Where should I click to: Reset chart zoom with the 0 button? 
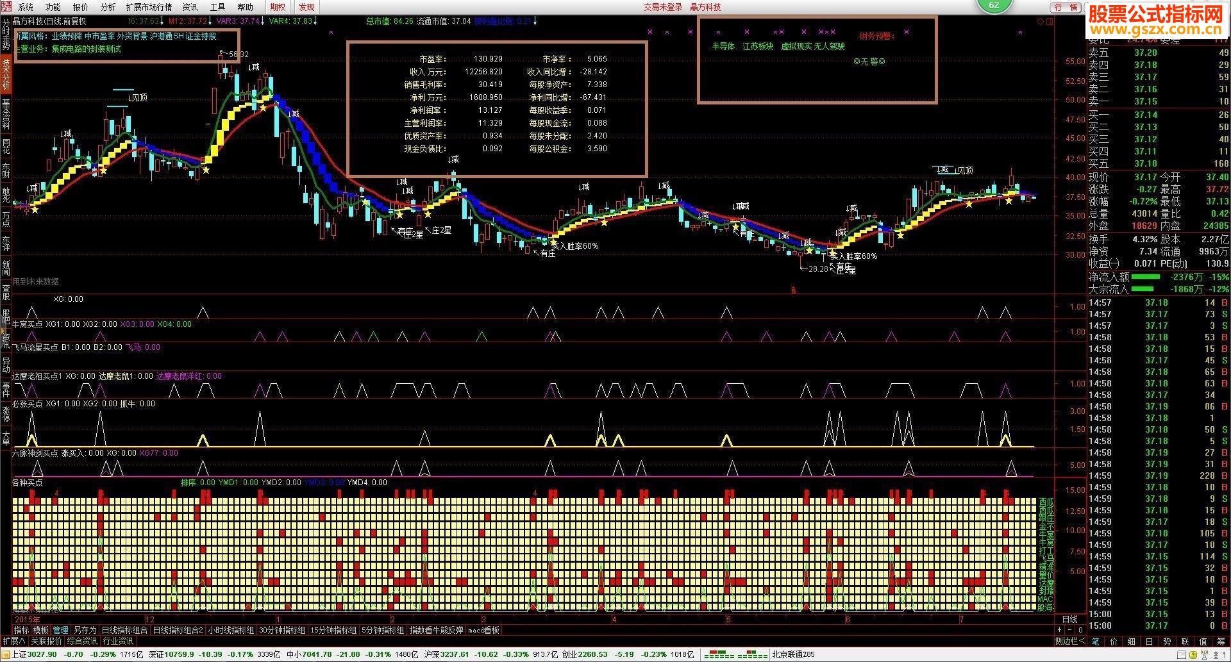tap(1080, 630)
